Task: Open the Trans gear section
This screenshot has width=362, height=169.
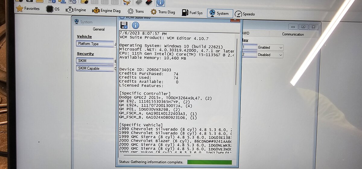Action: [x=136, y=11]
